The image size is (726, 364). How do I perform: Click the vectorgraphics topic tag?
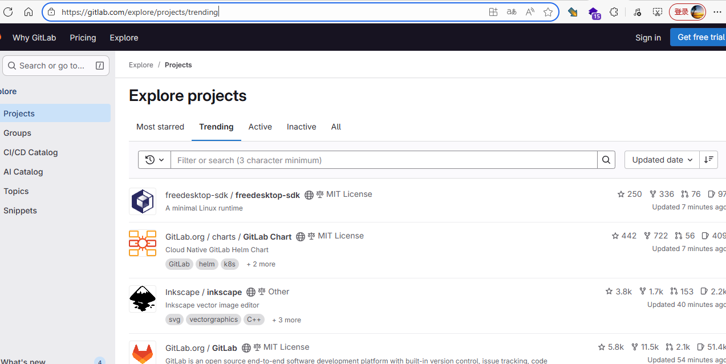click(x=213, y=319)
